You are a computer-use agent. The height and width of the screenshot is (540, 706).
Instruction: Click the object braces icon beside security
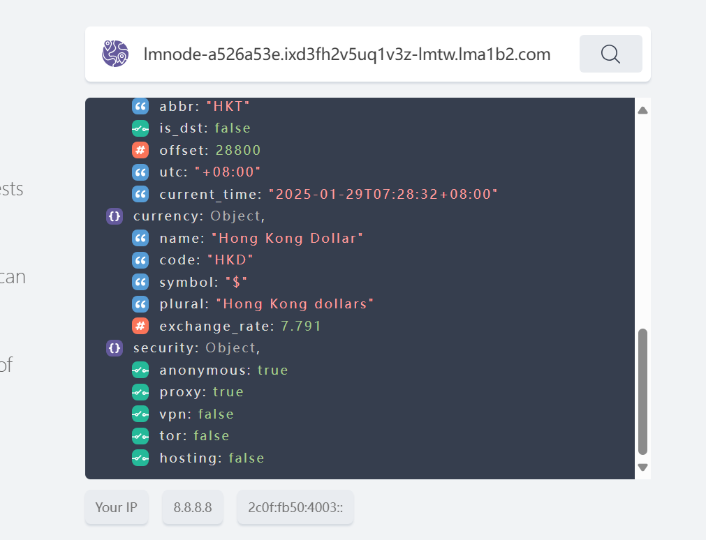[x=114, y=348]
